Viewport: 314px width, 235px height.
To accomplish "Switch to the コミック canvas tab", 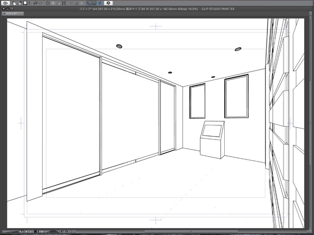I will (x=13, y=14).
